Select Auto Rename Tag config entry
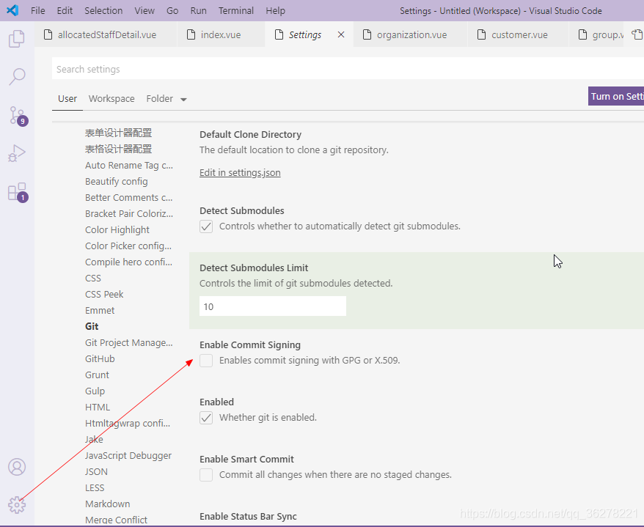 tap(129, 166)
